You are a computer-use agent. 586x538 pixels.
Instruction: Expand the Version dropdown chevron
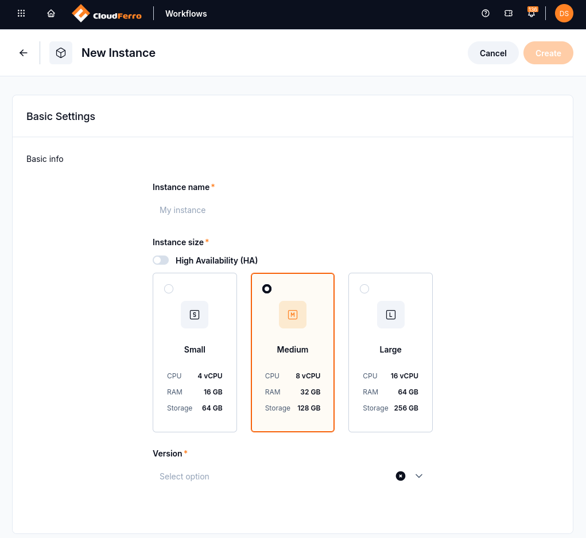(419, 476)
